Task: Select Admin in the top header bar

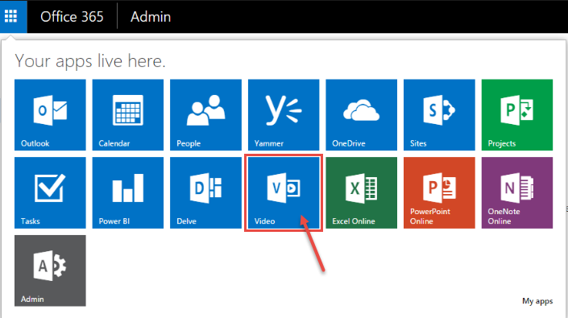Action: pos(151,17)
